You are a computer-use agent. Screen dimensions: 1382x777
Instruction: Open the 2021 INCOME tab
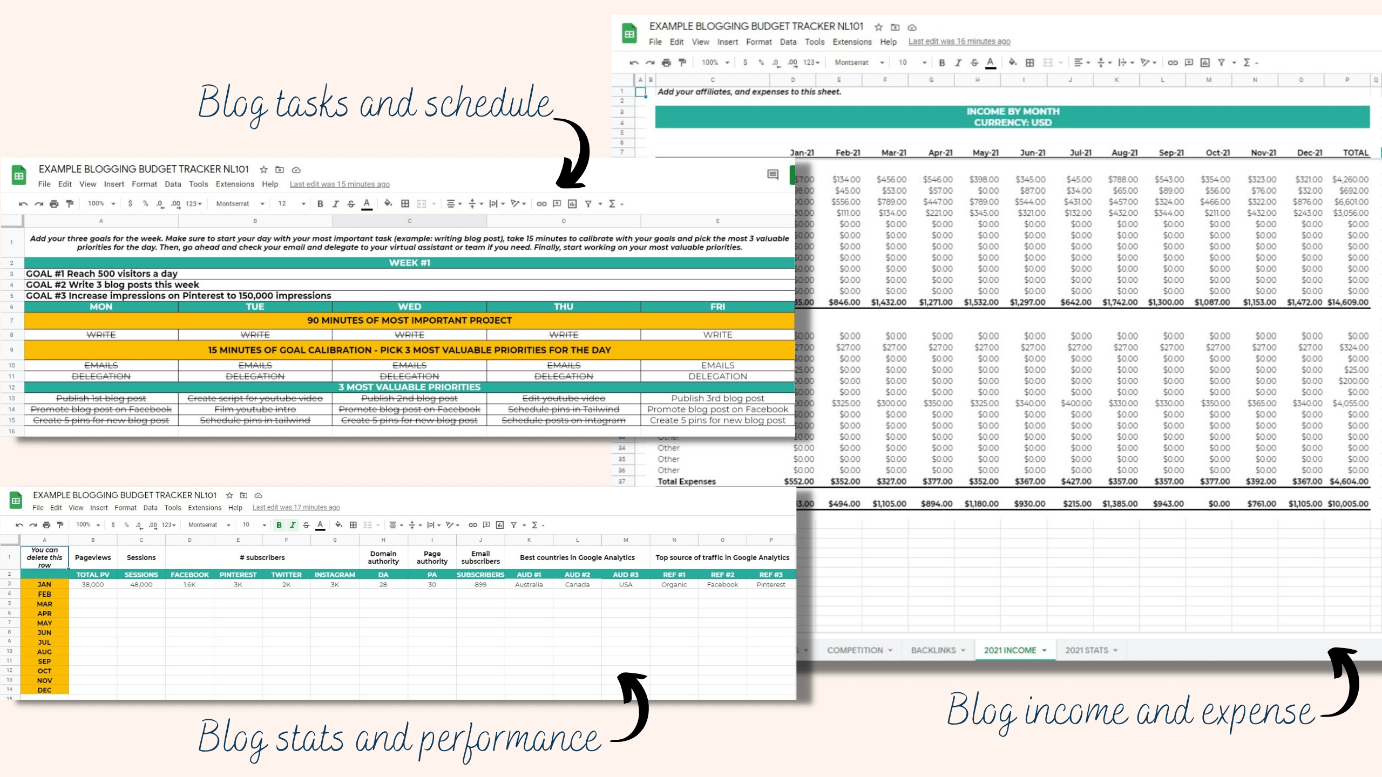tap(1009, 650)
